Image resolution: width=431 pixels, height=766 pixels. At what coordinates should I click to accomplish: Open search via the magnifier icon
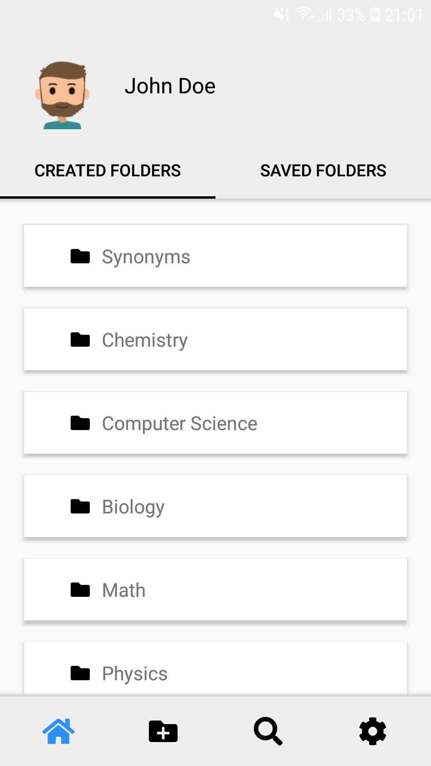268,731
